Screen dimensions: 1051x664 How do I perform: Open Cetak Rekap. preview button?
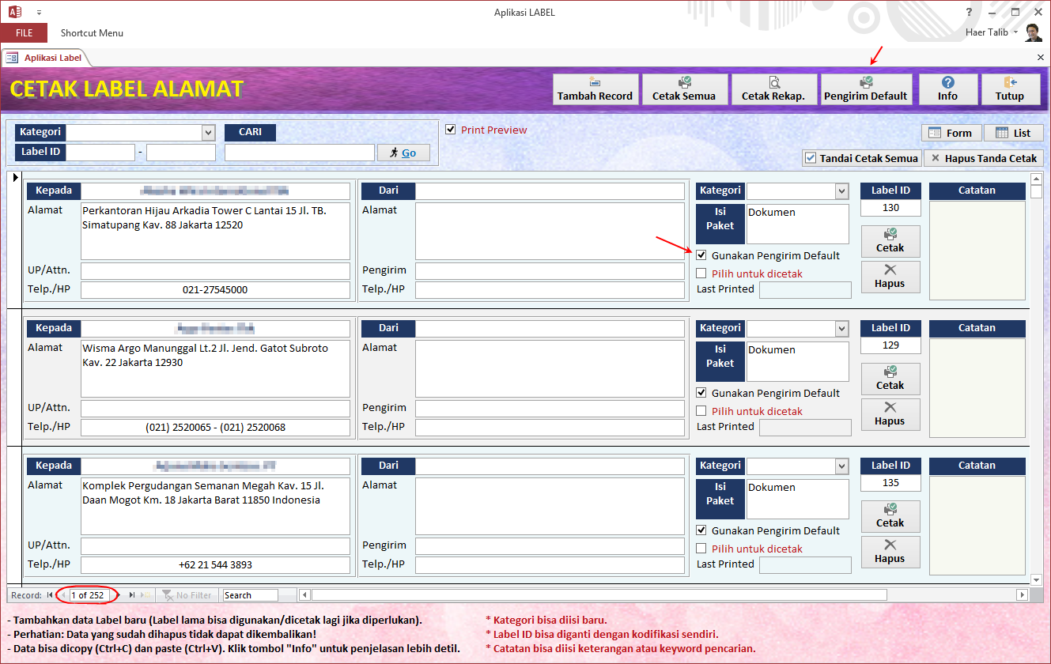tap(773, 89)
